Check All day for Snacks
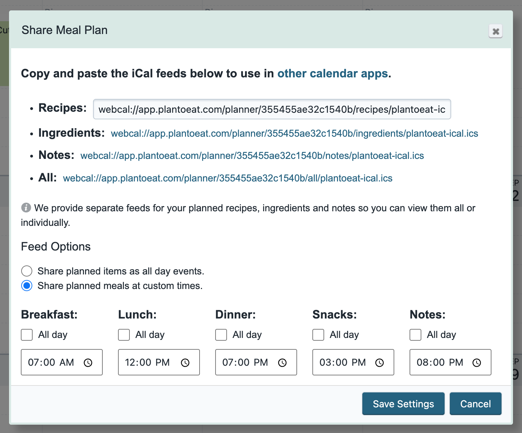 318,335
